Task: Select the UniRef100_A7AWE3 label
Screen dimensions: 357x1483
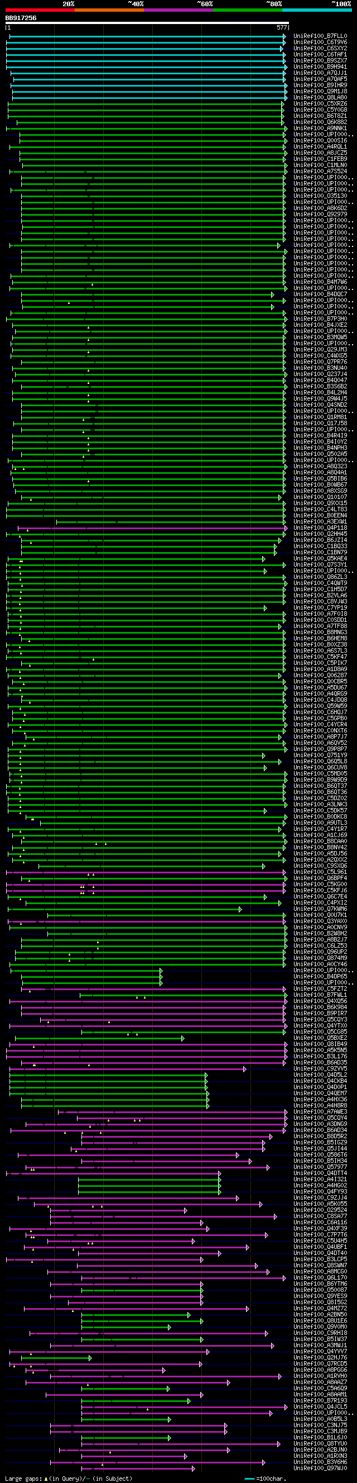Action: (320, 1111)
